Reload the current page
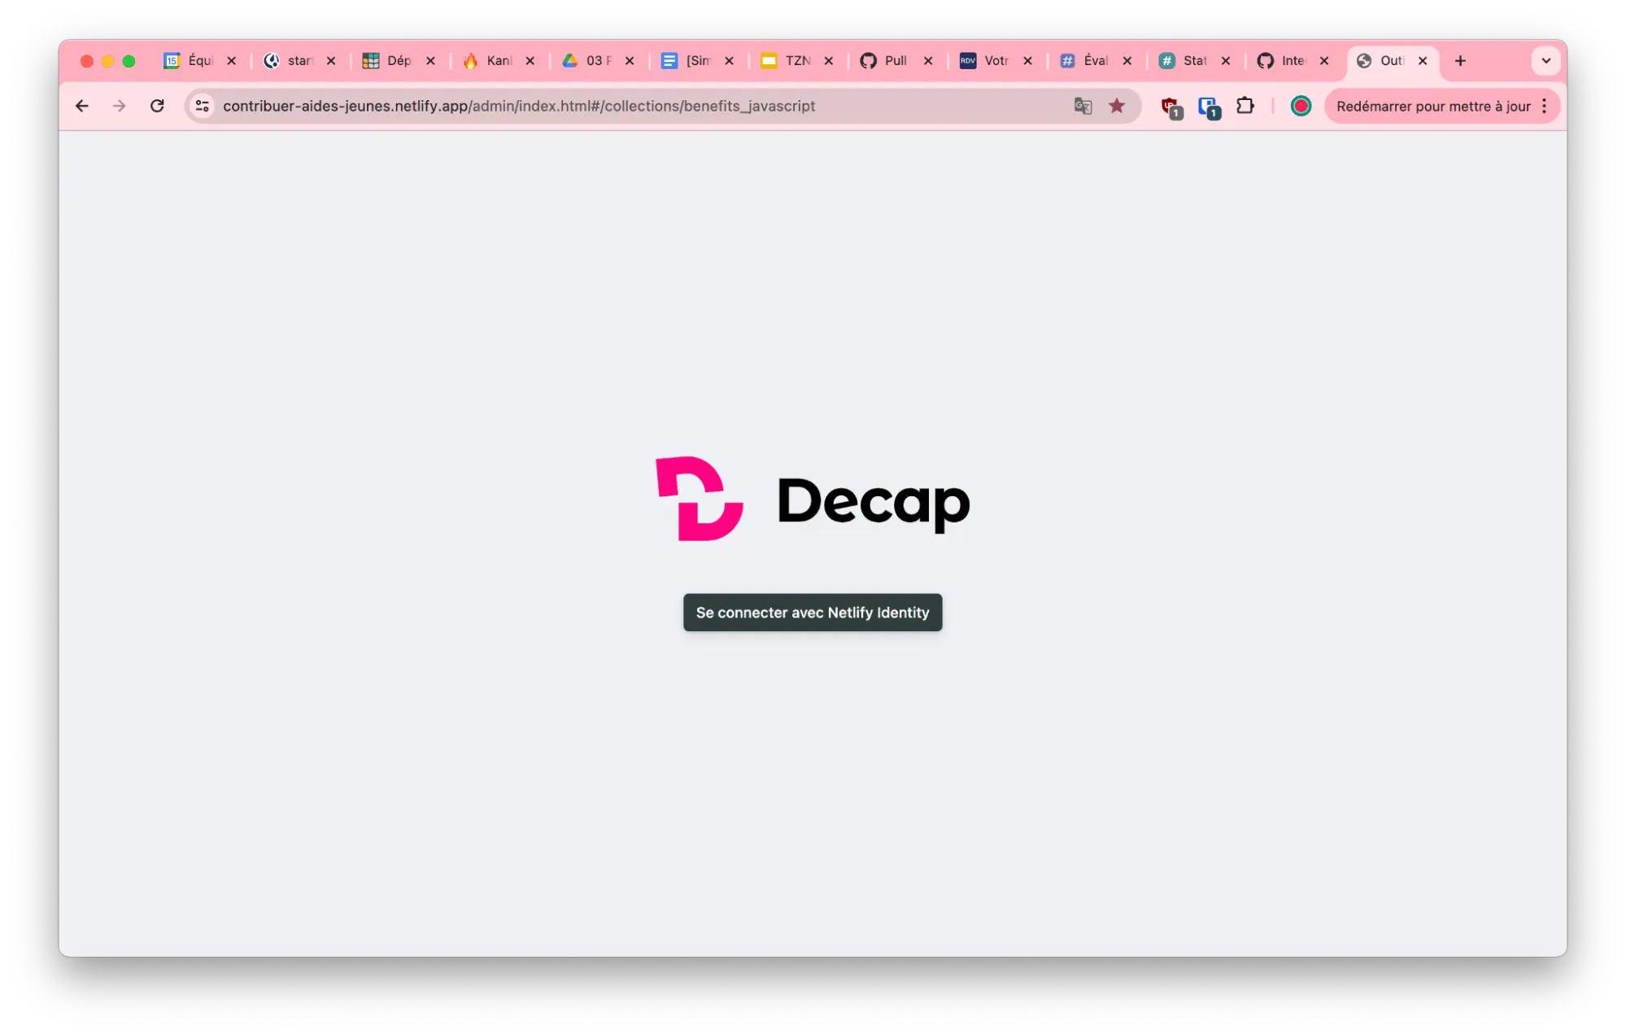The height and width of the screenshot is (1034, 1626). (x=157, y=106)
